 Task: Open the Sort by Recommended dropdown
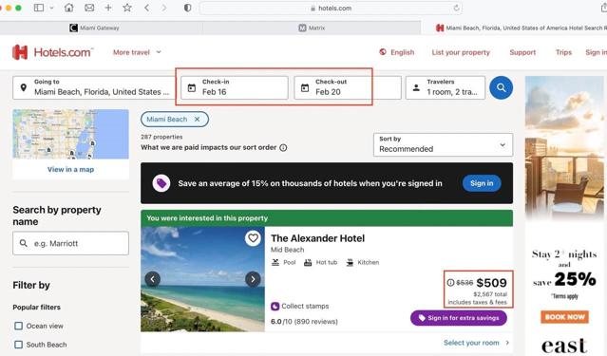click(443, 144)
